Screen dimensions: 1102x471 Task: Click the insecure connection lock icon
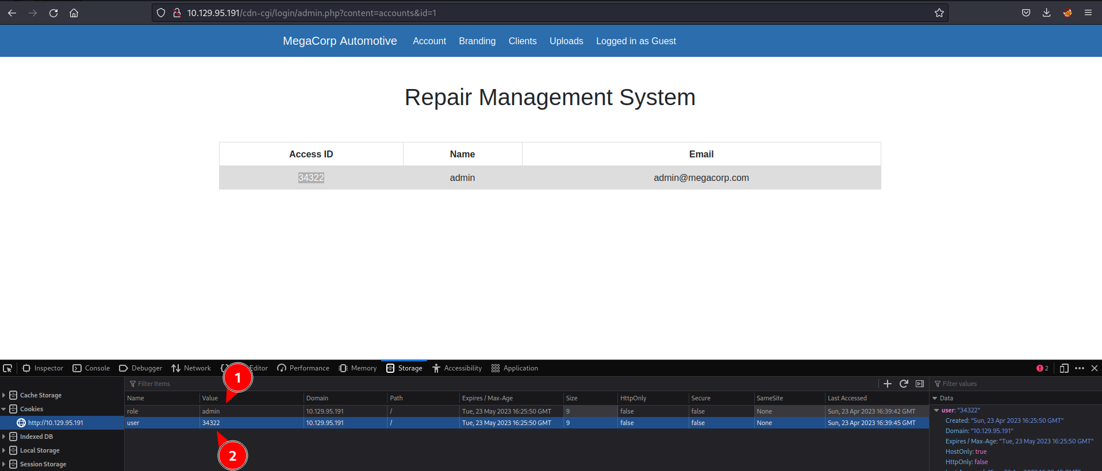coord(177,13)
